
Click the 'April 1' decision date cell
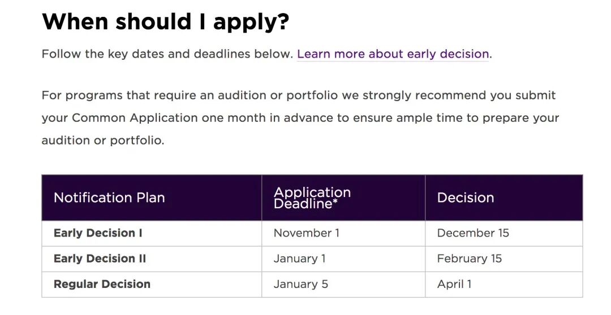click(x=454, y=284)
